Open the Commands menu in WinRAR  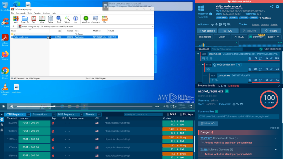tap(21, 13)
